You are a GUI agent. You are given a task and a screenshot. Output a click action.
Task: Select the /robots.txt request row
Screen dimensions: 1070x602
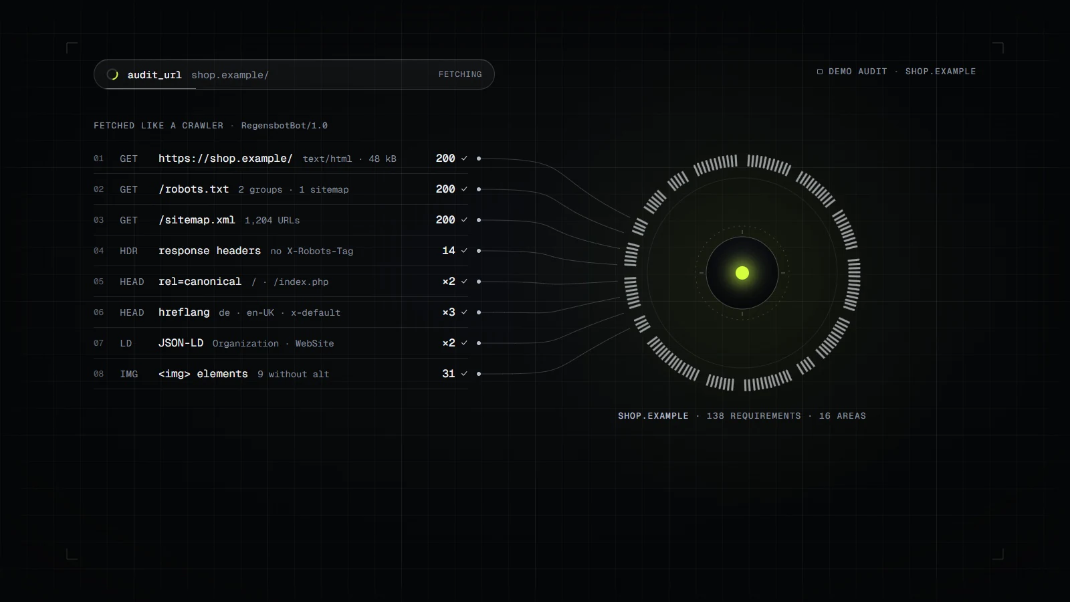click(x=281, y=189)
